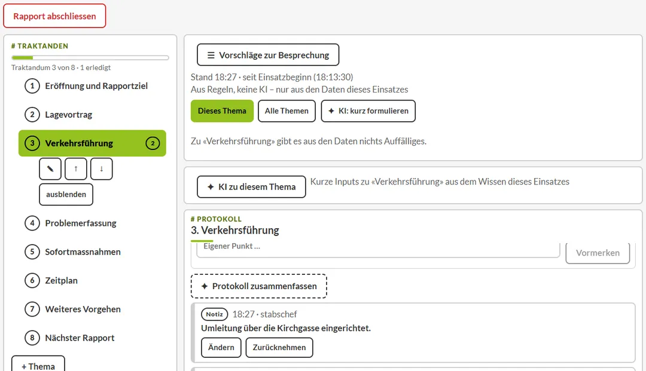
Task: Click KI: kurz formulieren button
Action: (x=368, y=111)
